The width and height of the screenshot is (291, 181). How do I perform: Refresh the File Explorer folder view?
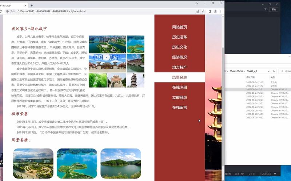coord(274,71)
